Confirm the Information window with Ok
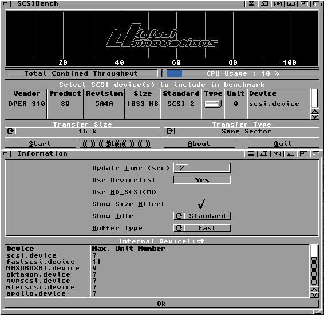The width and height of the screenshot is (324, 315). (x=161, y=304)
